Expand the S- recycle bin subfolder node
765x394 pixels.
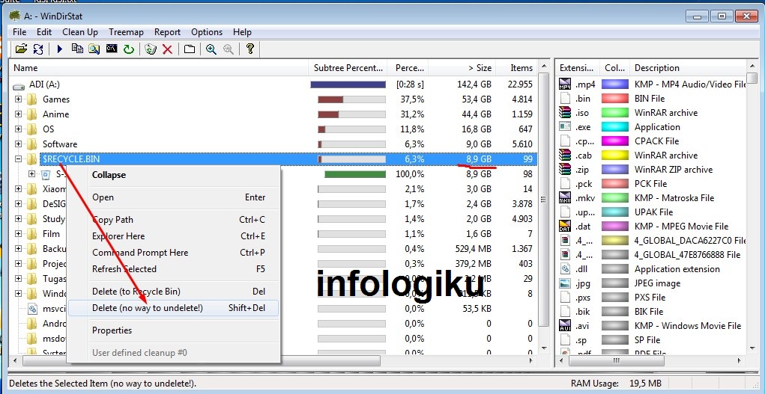click(31, 174)
